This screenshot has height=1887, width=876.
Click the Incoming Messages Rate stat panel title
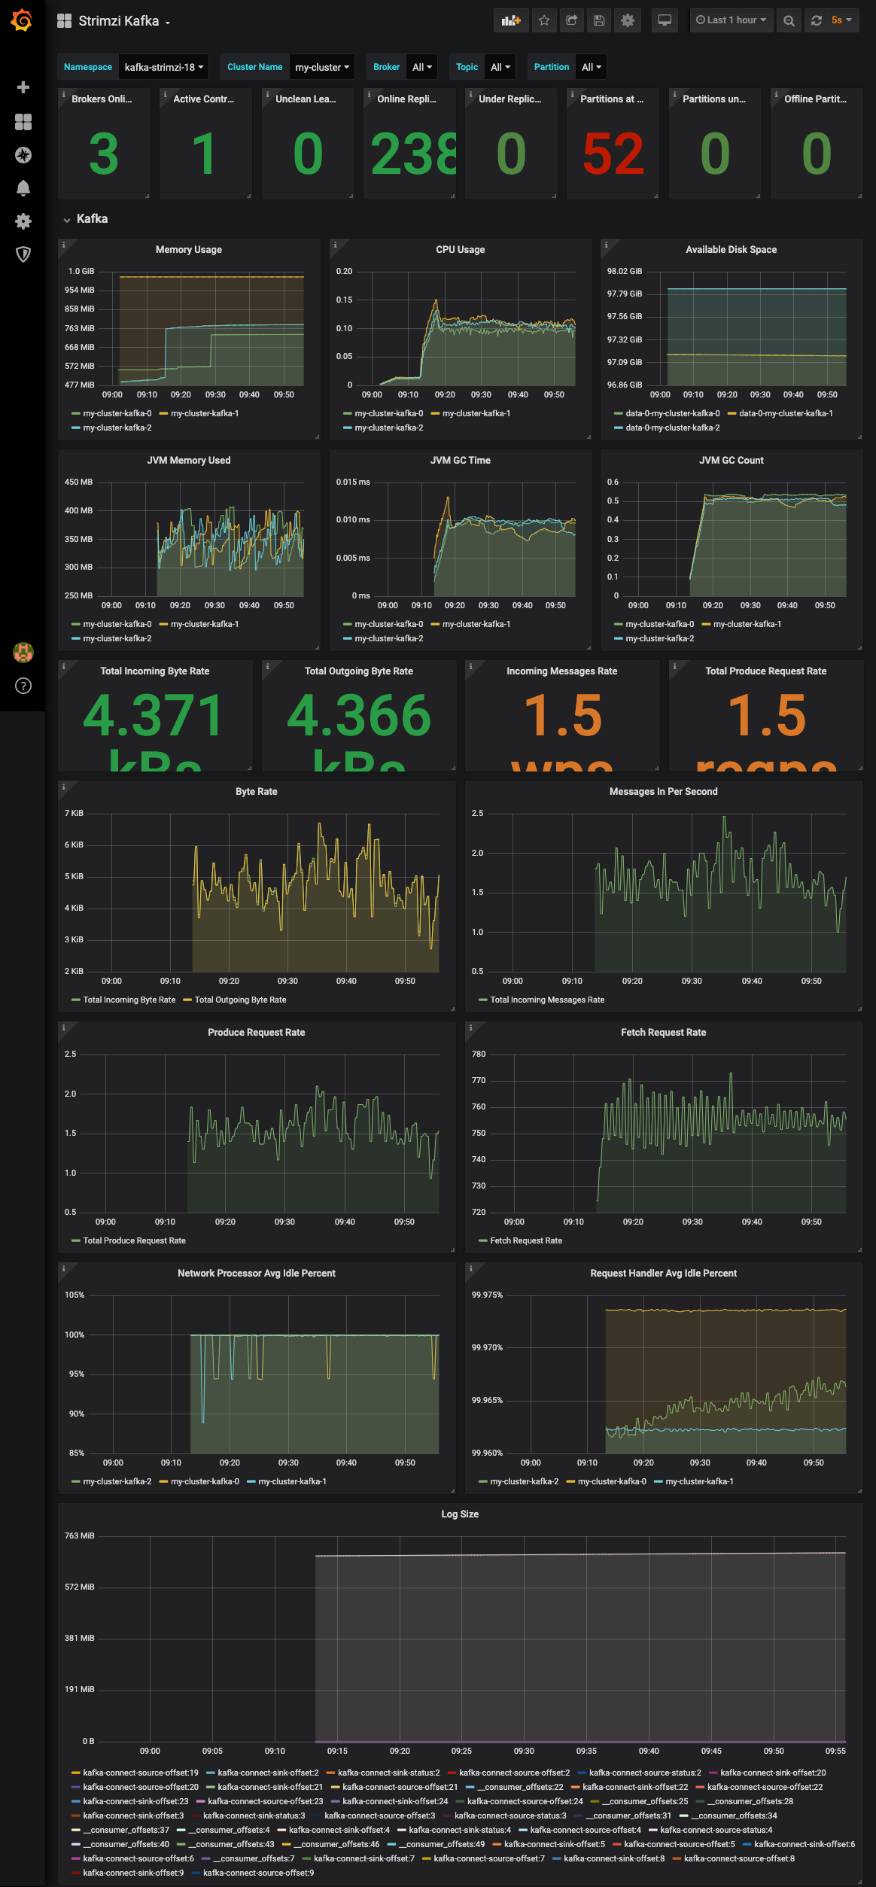(x=562, y=671)
